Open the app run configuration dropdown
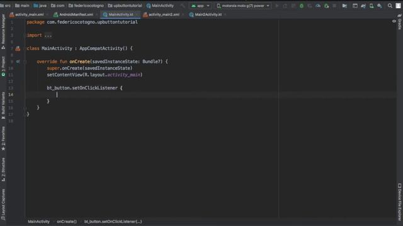Image resolution: width=403 pixels, height=226 pixels. click(x=200, y=6)
